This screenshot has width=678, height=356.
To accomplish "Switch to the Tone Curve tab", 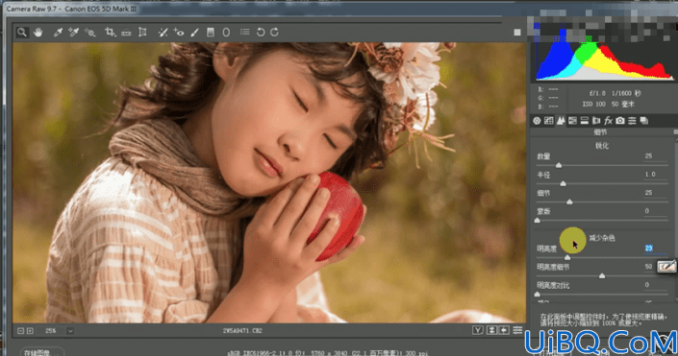I will pos(549,121).
